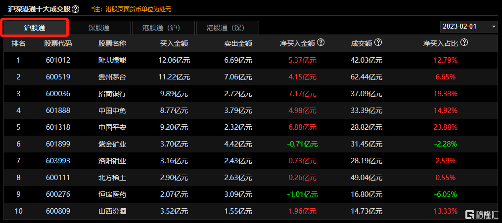Expand the 2023-02-01 date dropdown
Screen dimensions: 502x223
pos(469,27)
